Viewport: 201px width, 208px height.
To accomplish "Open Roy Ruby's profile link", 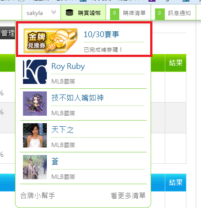I will 68,66.
